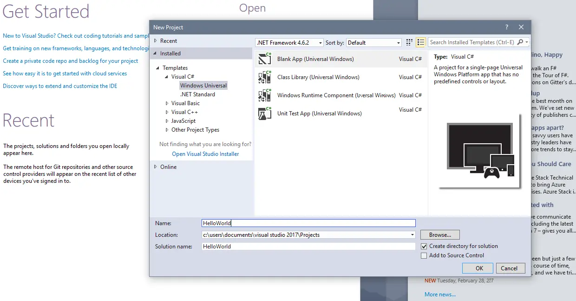The height and width of the screenshot is (301, 576).
Task: Select Class Library (Universal Windows) template
Action: 341,77
